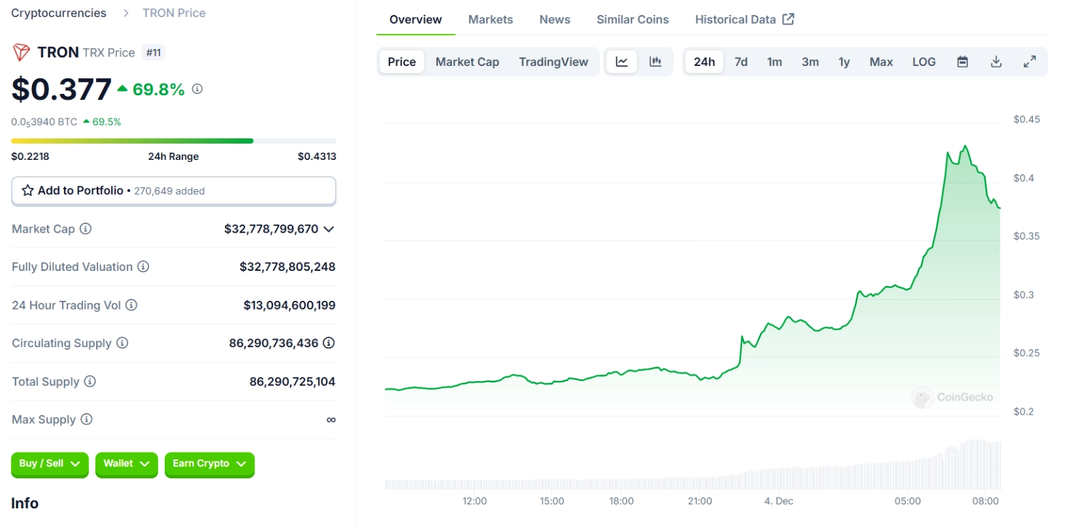Click the 0.0₅3940 BTC price text
This screenshot has height=524, width=1067.
click(44, 122)
